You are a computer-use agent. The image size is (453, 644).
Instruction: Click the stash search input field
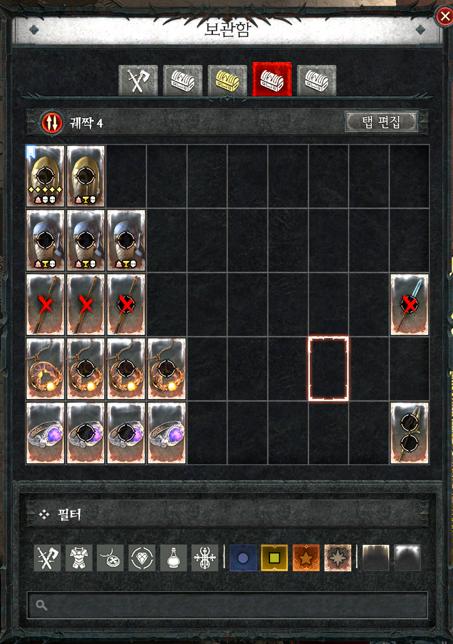pos(227,605)
